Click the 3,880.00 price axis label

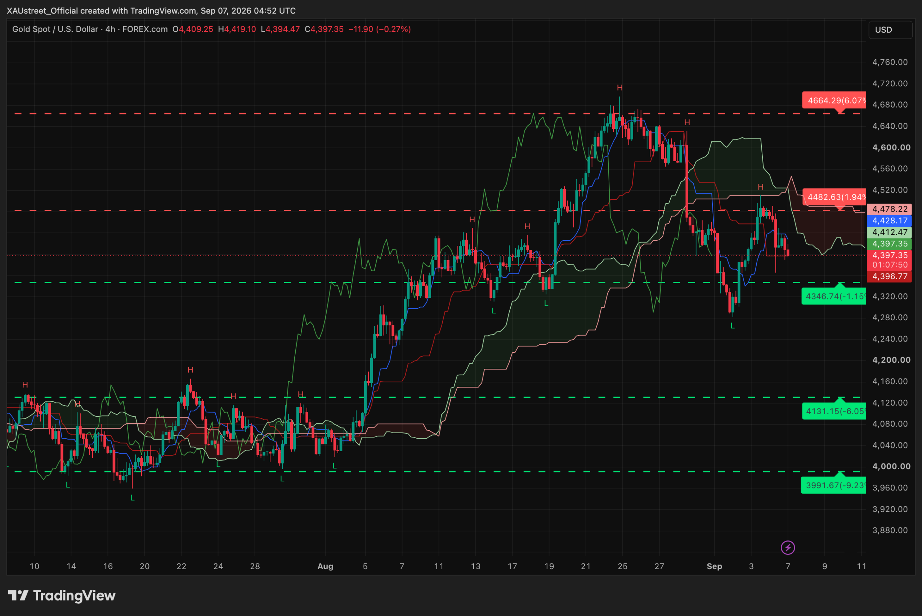pos(890,530)
